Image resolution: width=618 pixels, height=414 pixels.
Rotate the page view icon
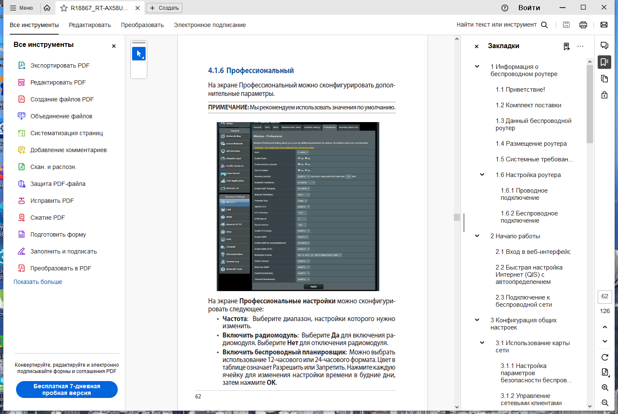coord(605,357)
